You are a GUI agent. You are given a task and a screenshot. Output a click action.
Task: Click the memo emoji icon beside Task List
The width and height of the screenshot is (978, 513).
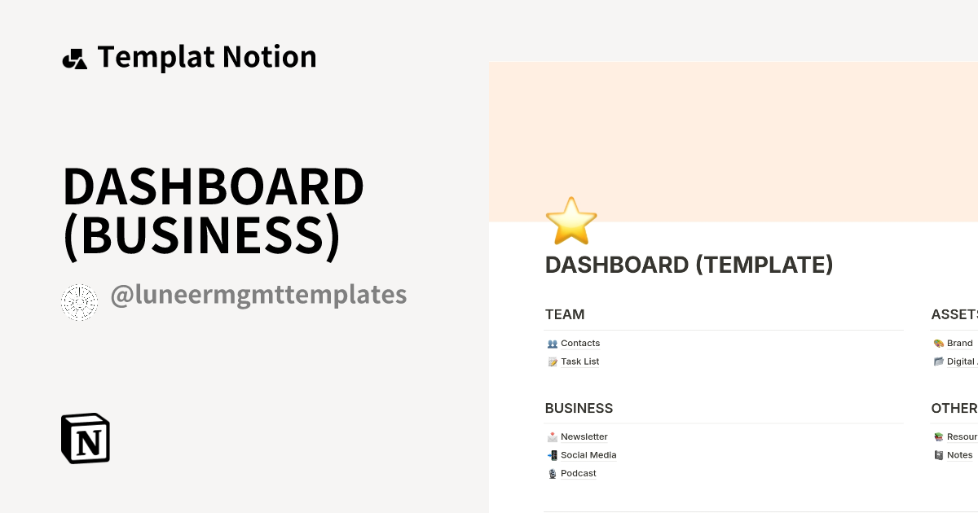click(x=553, y=361)
